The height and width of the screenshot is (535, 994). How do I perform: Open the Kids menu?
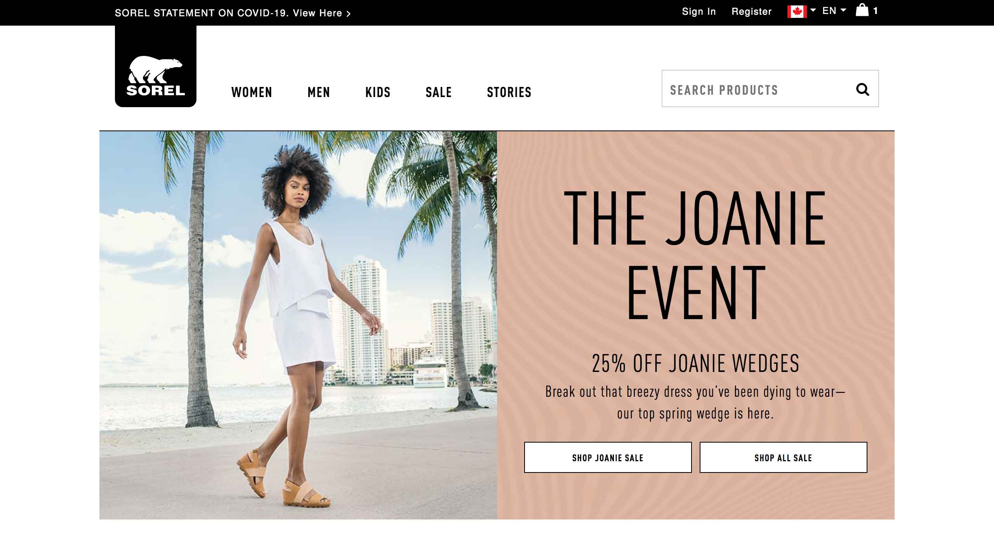378,92
